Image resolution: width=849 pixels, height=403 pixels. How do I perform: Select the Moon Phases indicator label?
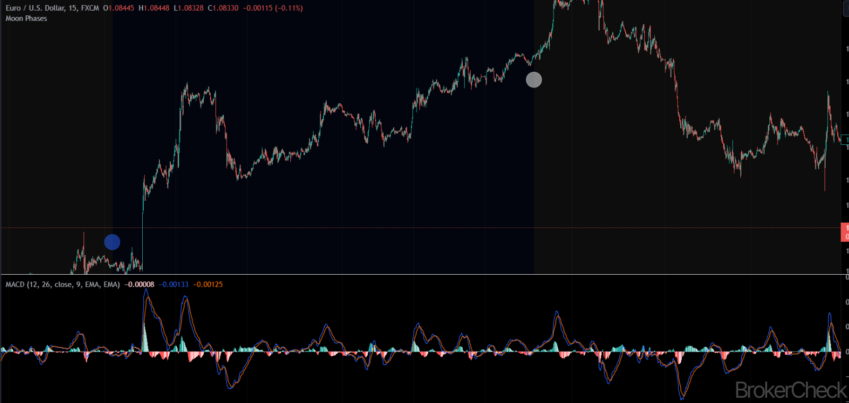pos(27,19)
